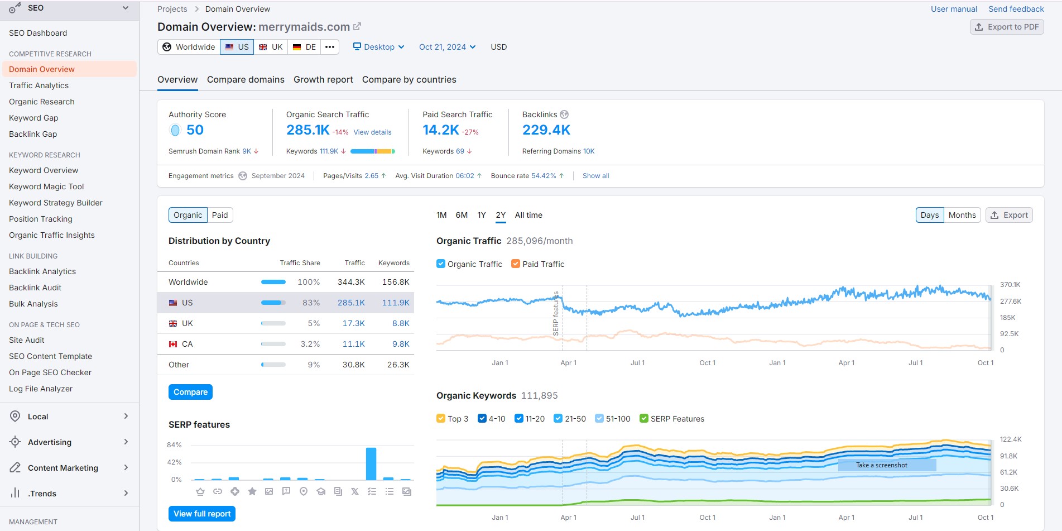Screen dimensions: 1062x531
Task: Click the US traffic share progress bar
Action: pyautogui.click(x=273, y=303)
